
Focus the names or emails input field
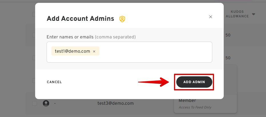pos(154,52)
